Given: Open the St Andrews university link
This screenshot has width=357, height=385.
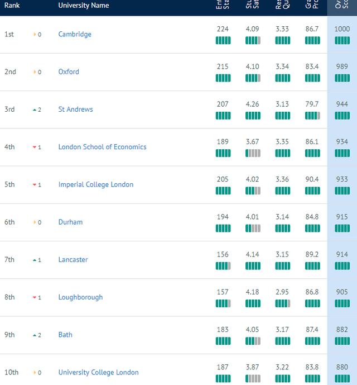Looking at the screenshot, I should coord(75,110).
